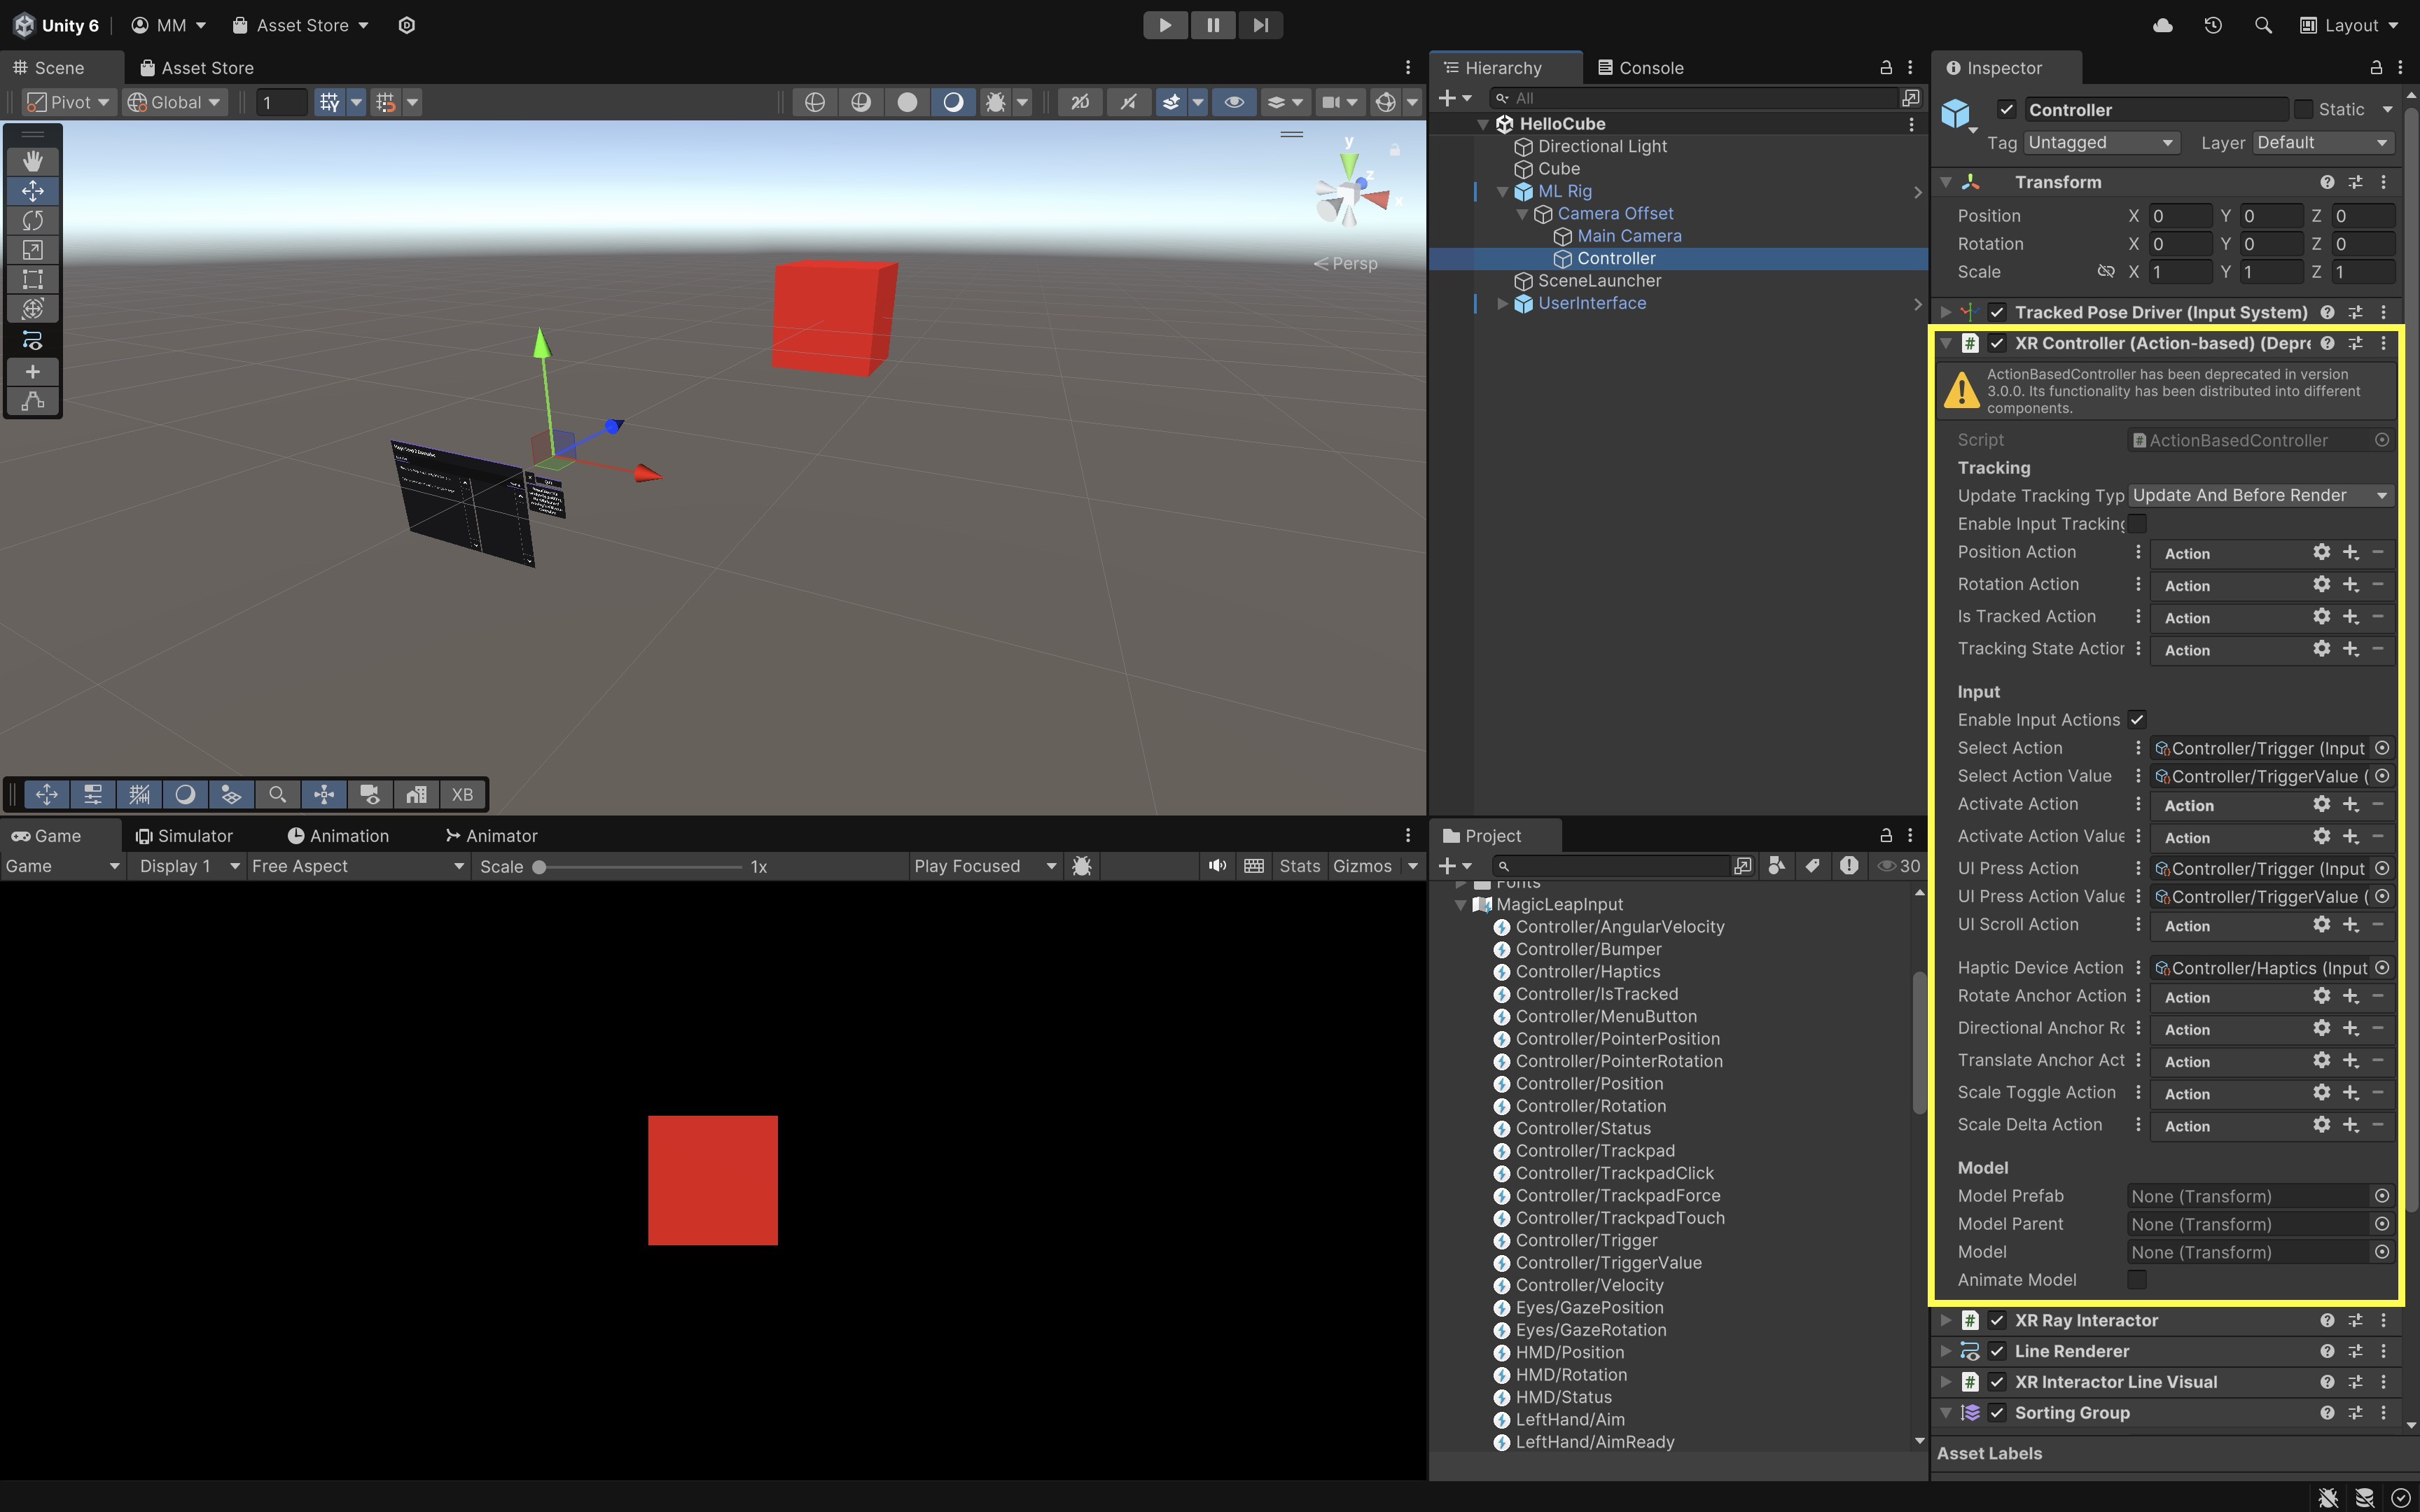The width and height of the screenshot is (2420, 1512).
Task: Toggle Mute Audio in Game view
Action: point(1216,866)
